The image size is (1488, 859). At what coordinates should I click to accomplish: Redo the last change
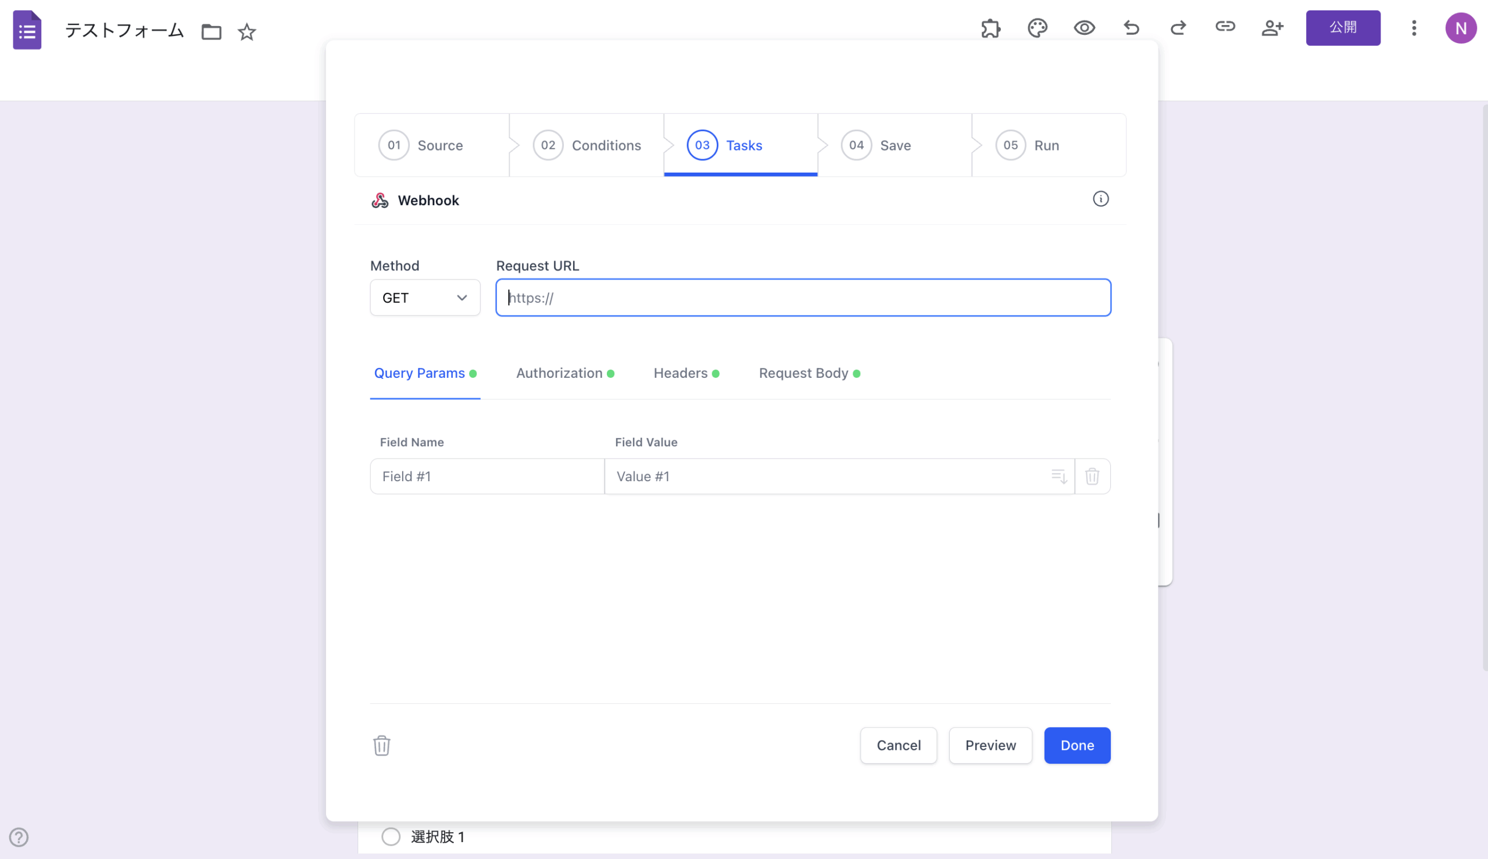coord(1178,28)
